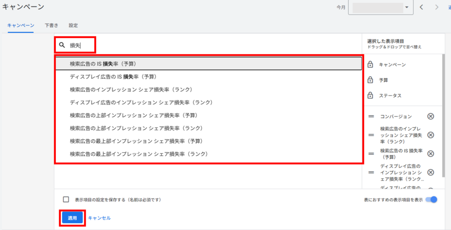
Task: Click the search magnifier icon
Action: point(62,45)
